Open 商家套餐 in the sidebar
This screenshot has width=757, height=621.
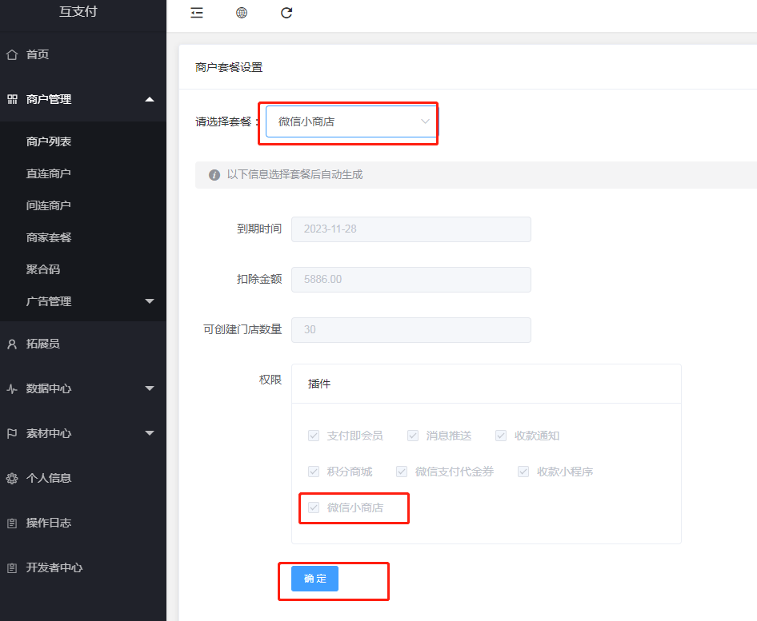coord(49,237)
